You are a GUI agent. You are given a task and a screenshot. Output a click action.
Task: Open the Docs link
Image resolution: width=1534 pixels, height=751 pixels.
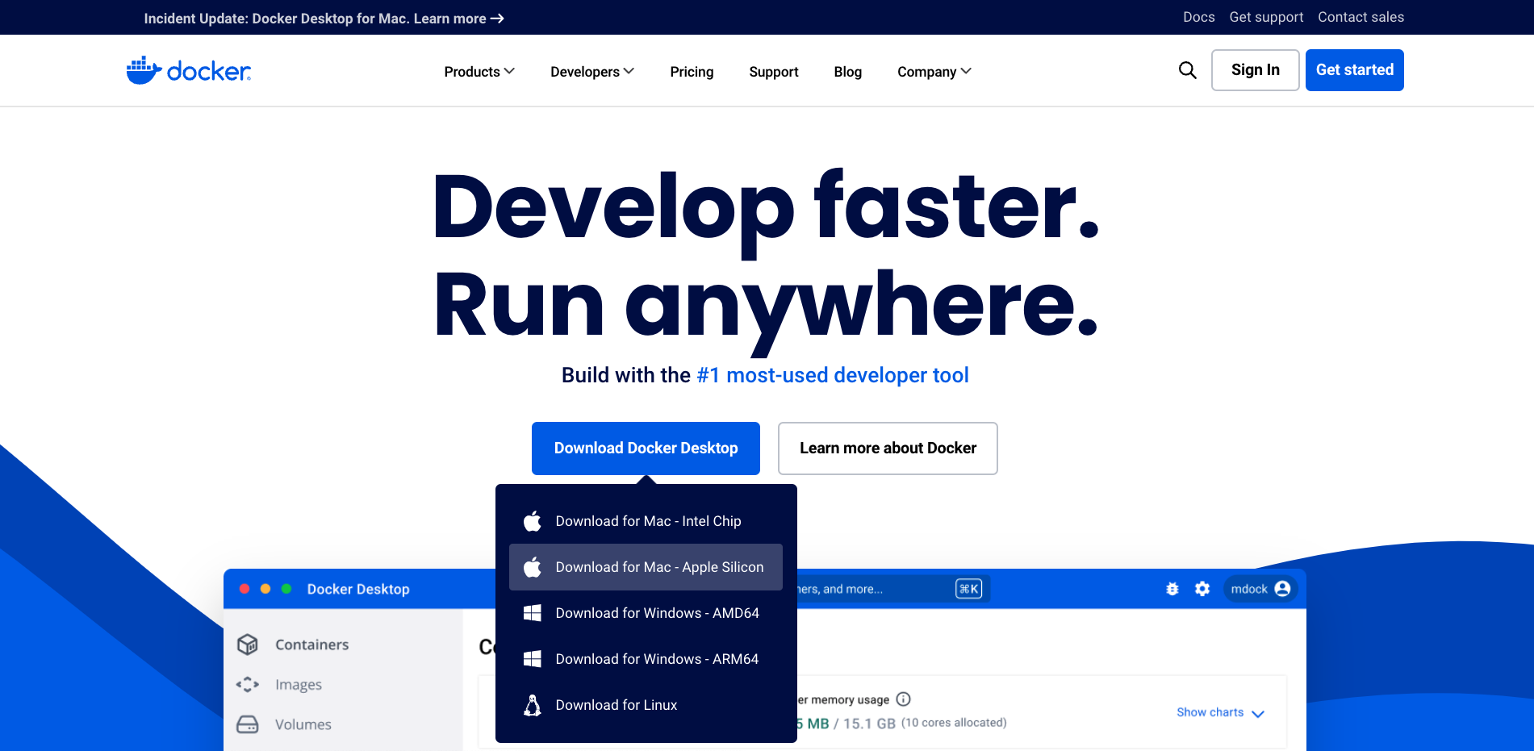pyautogui.click(x=1199, y=17)
